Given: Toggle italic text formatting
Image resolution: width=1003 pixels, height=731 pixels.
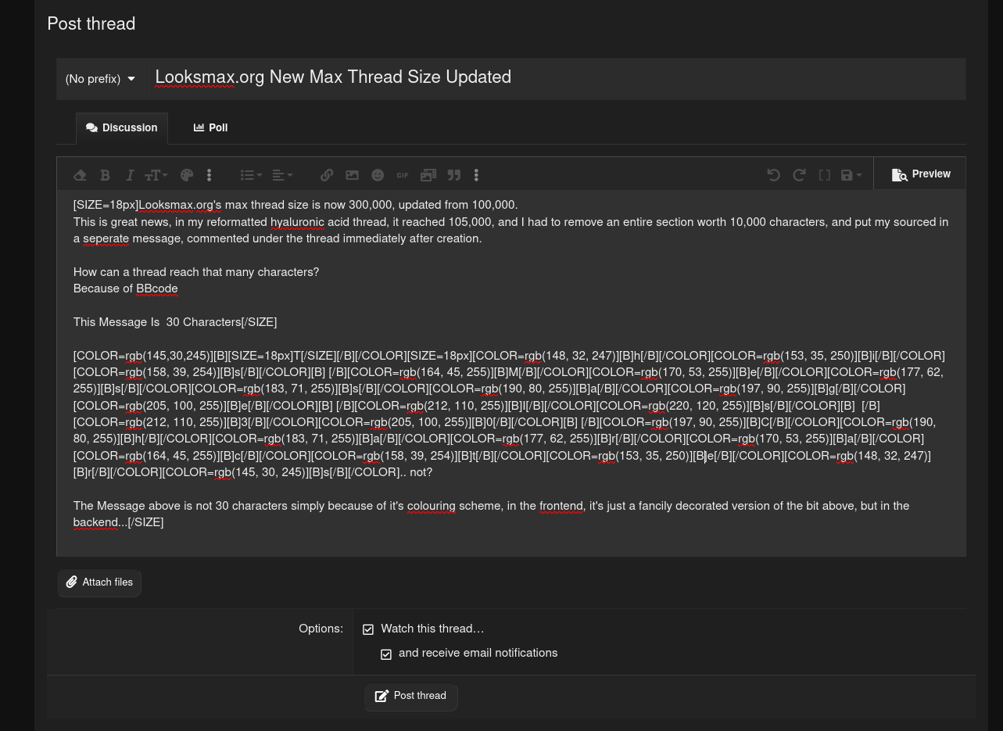Looking at the screenshot, I should (130, 175).
